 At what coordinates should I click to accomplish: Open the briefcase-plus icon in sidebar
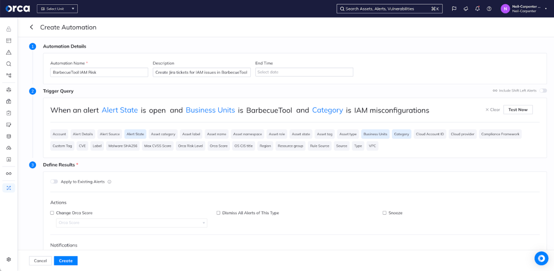(x=9, y=101)
